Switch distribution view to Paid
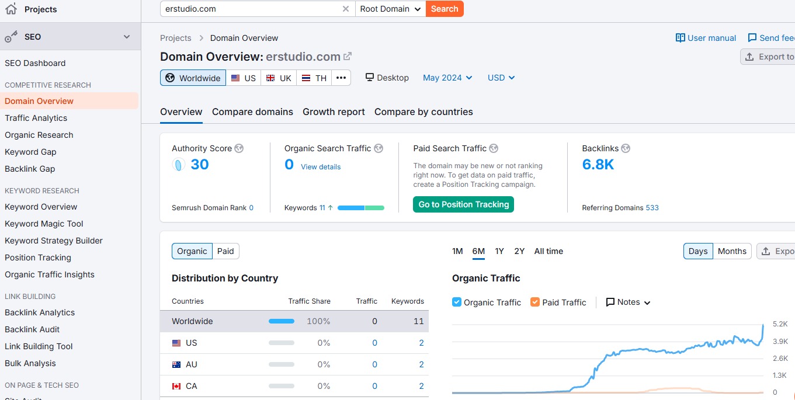The image size is (795, 400). pos(225,251)
